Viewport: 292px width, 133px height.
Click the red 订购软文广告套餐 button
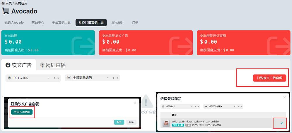(270, 78)
